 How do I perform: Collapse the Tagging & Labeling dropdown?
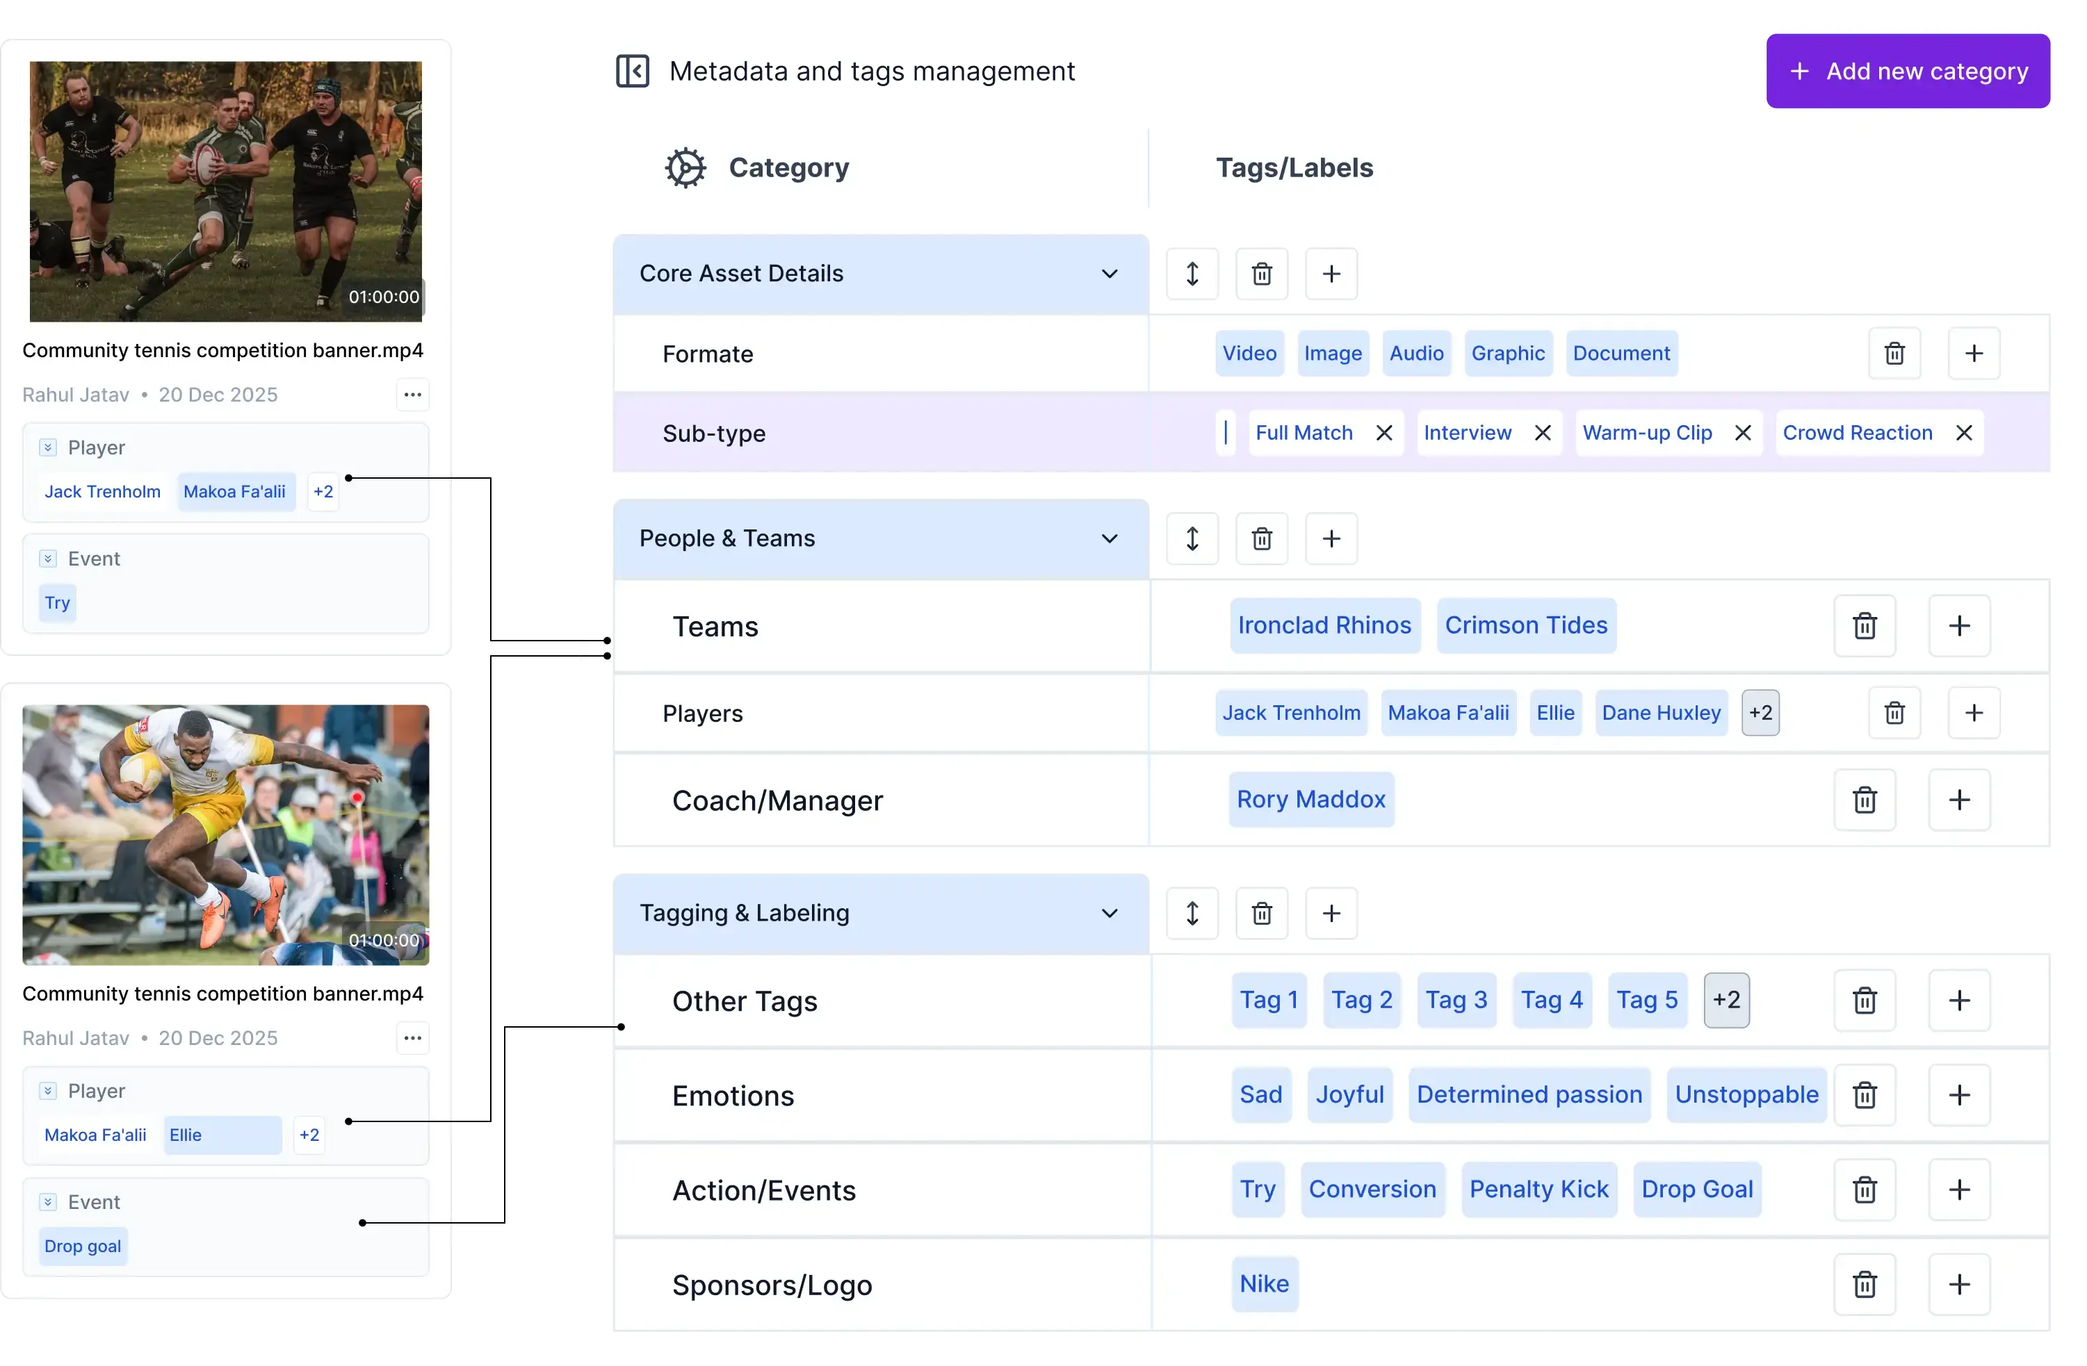1110,913
